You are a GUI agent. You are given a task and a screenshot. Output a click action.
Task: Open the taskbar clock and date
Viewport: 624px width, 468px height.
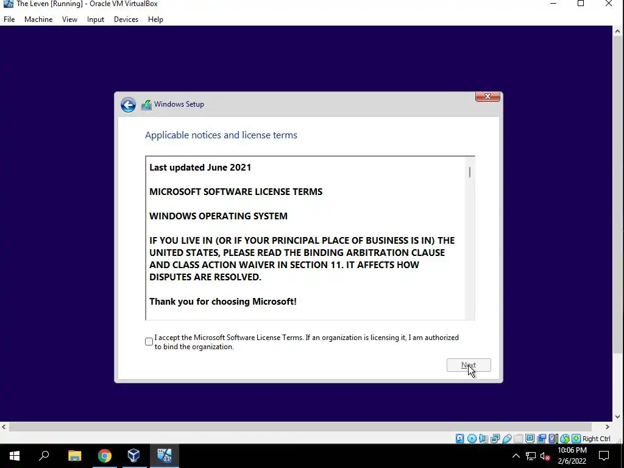coord(572,456)
